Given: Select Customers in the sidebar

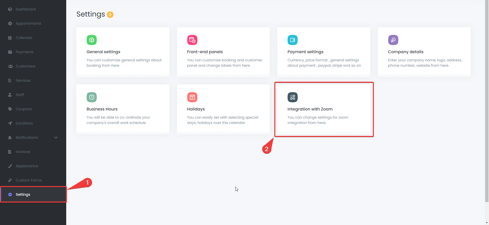Looking at the screenshot, I should tap(25, 66).
